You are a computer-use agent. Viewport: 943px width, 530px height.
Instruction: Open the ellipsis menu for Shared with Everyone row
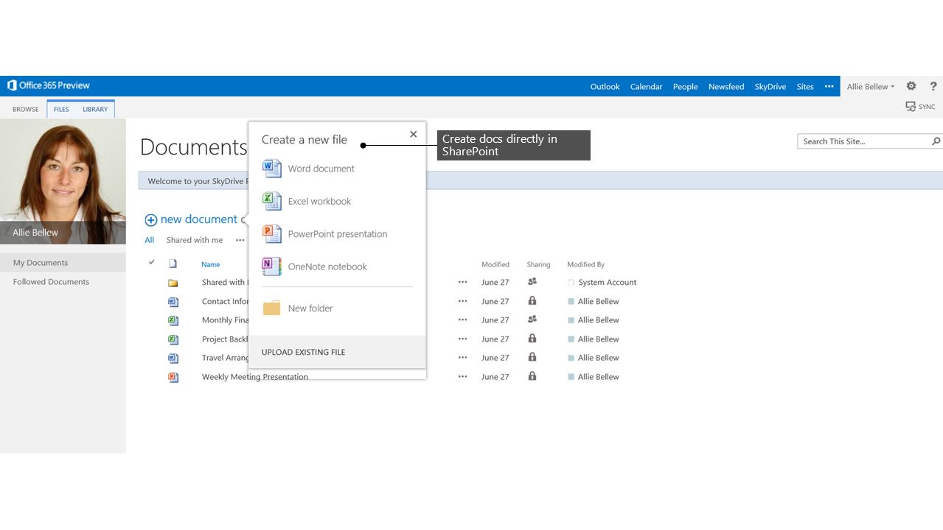point(463,282)
